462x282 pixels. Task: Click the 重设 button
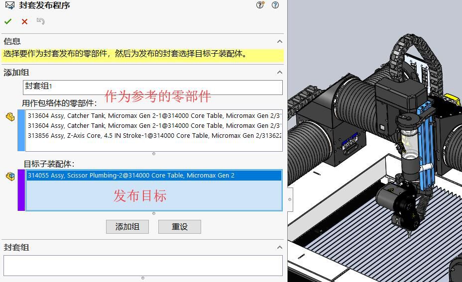click(x=179, y=227)
